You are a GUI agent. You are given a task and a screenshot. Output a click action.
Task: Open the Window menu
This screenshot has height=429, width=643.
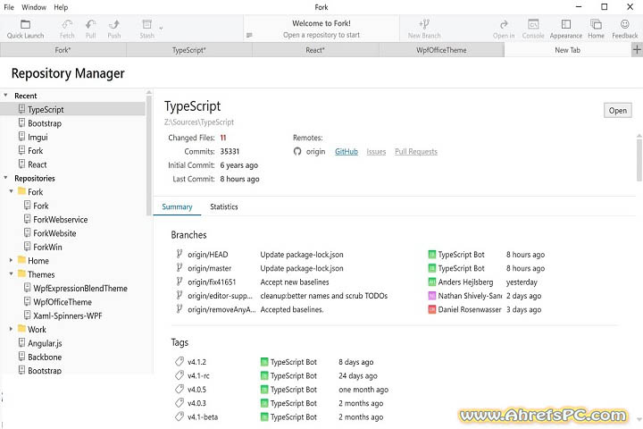point(34,7)
